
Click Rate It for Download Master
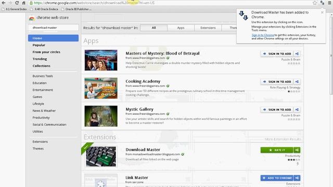(x=277, y=150)
